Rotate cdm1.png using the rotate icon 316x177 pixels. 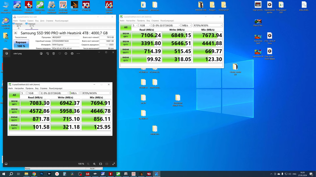(x=47, y=53)
